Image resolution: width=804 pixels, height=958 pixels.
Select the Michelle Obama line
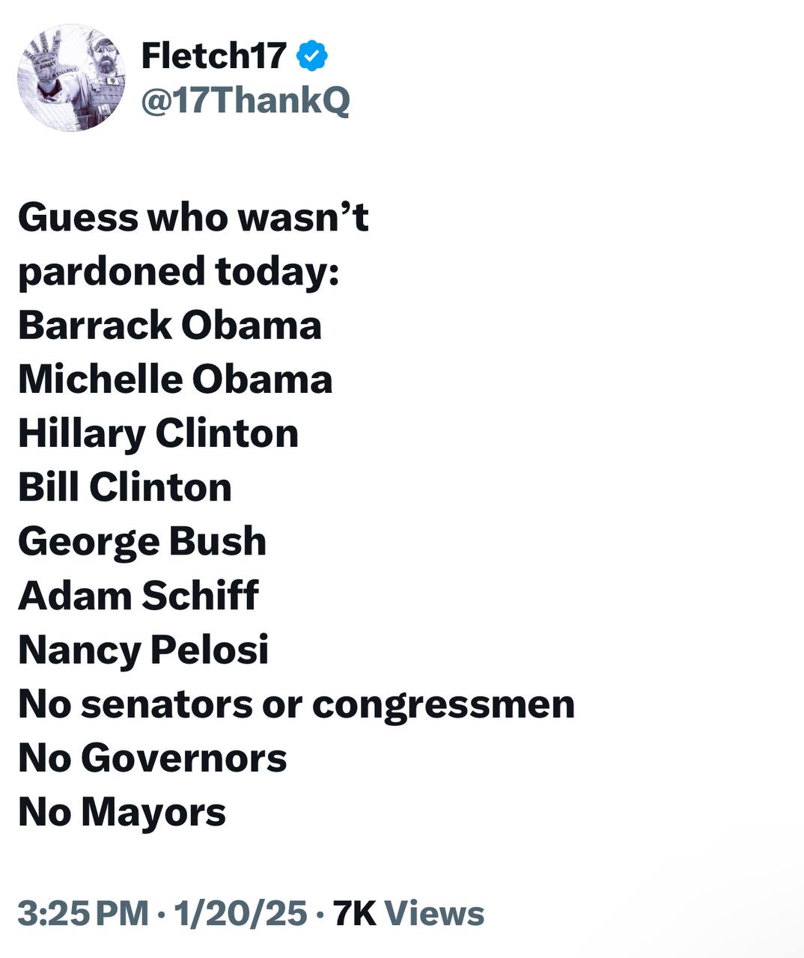pyautogui.click(x=175, y=379)
